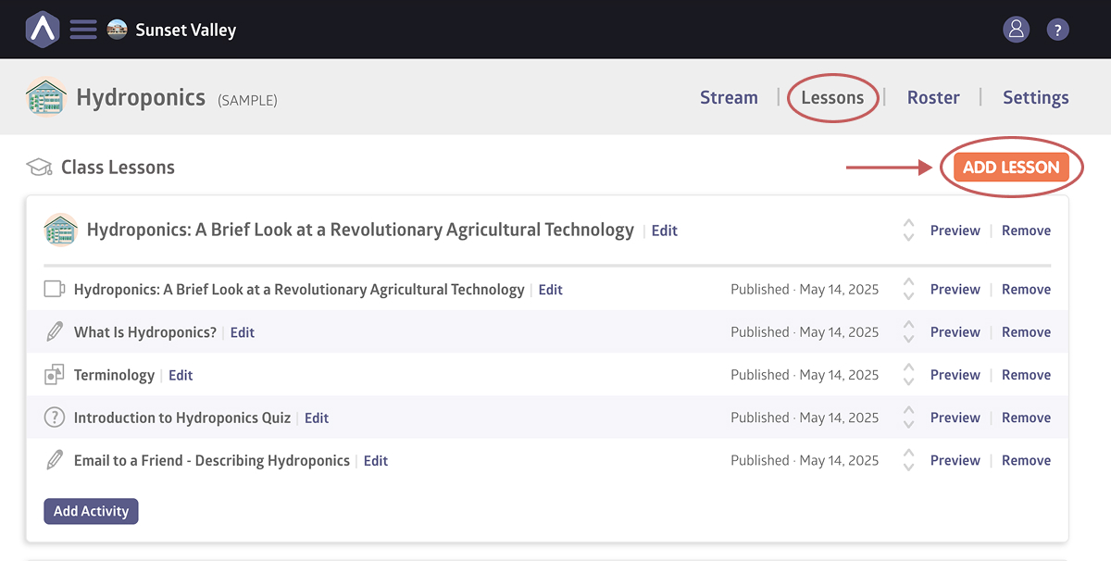Click the video icon beside first activity
The width and height of the screenshot is (1111, 561).
click(x=55, y=289)
